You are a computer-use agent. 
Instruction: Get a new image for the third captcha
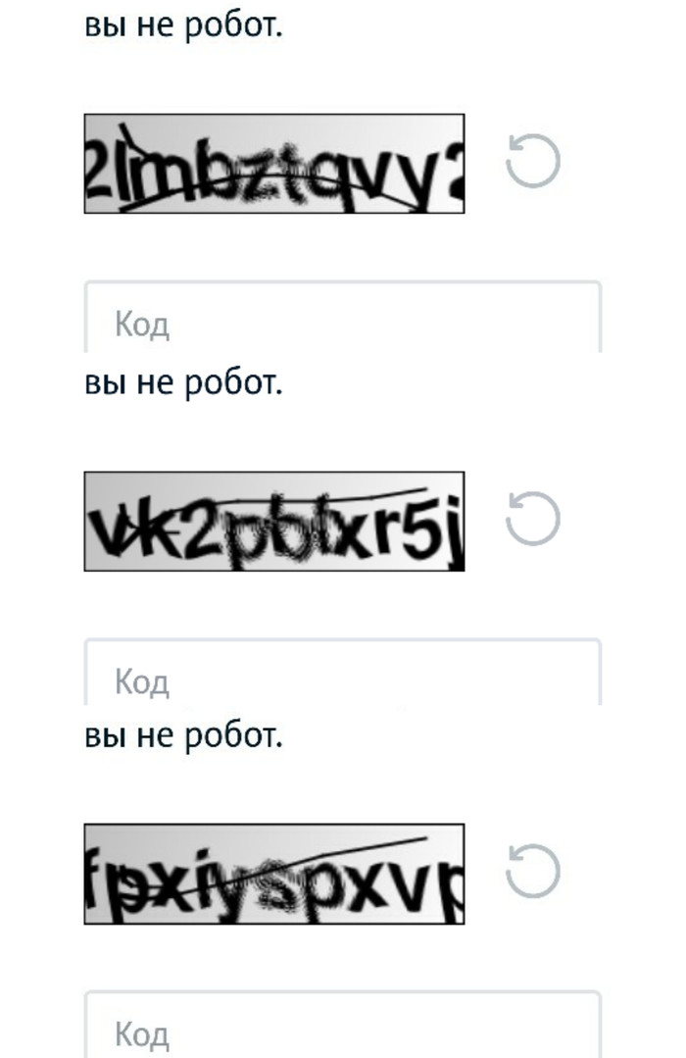coord(533,872)
